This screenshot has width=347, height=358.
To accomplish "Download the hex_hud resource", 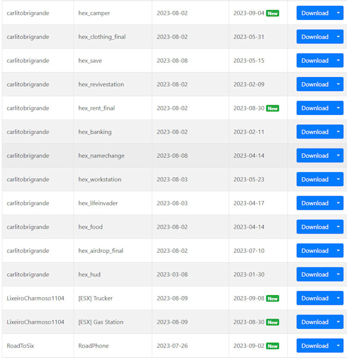I will [315, 274].
